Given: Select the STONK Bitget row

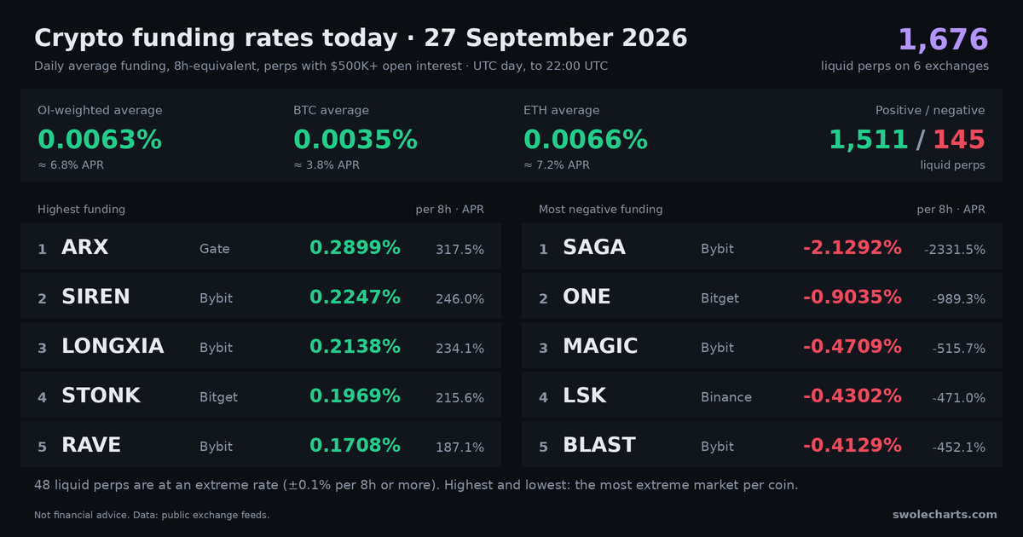Looking at the screenshot, I should [x=261, y=396].
